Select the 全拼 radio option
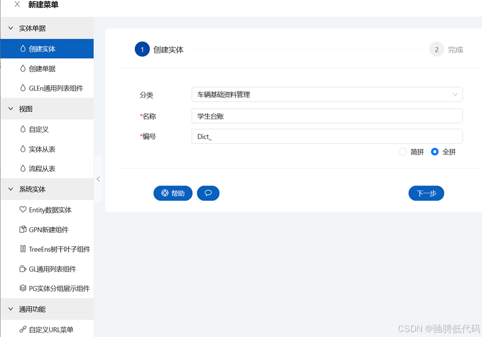The image size is (482, 337). coord(435,152)
